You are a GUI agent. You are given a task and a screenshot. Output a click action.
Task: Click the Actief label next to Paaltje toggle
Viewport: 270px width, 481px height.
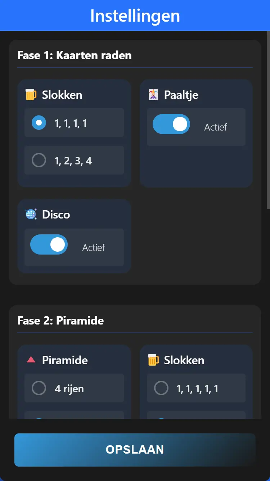pos(216,127)
